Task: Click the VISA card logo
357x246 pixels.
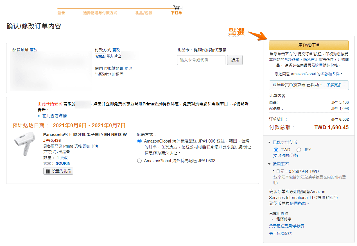Action: coord(100,57)
